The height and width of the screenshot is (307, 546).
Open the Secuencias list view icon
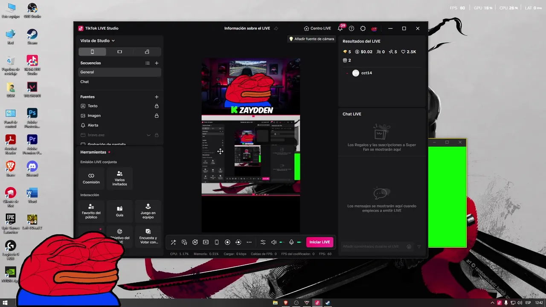click(x=148, y=63)
